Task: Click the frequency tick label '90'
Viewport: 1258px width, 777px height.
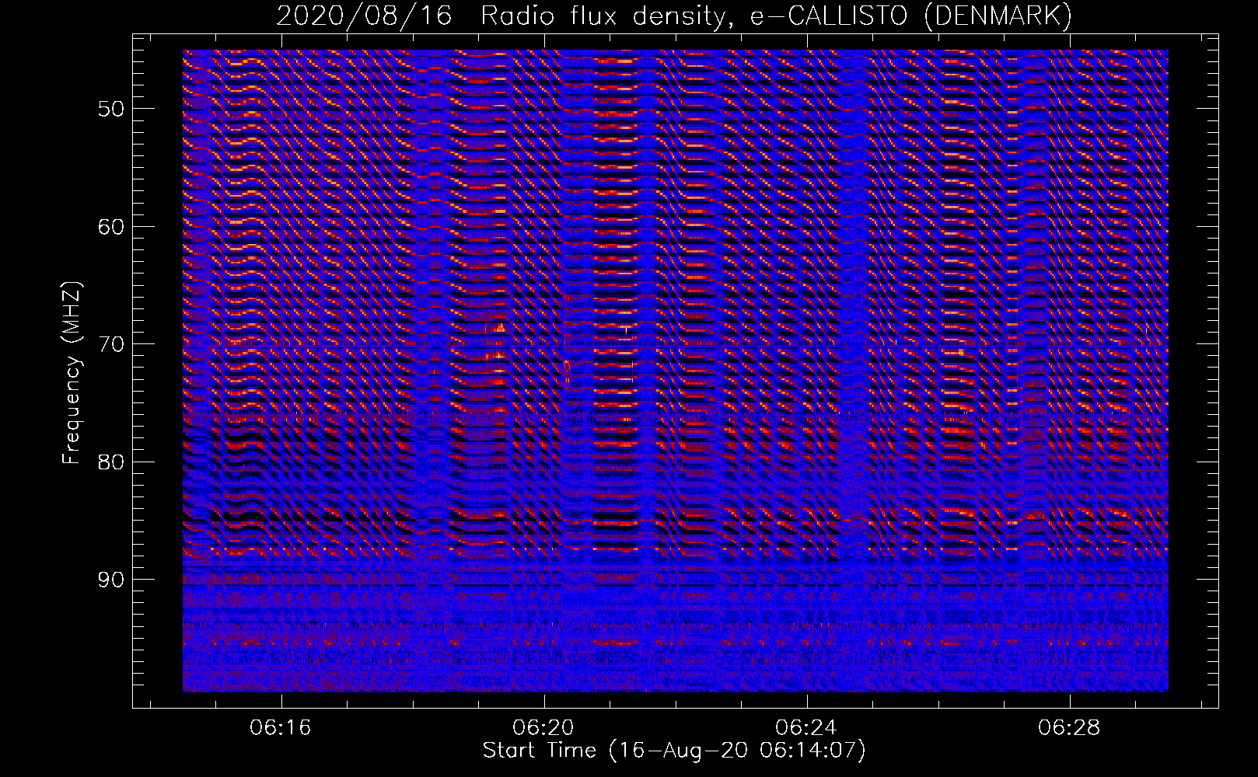Action: click(111, 580)
